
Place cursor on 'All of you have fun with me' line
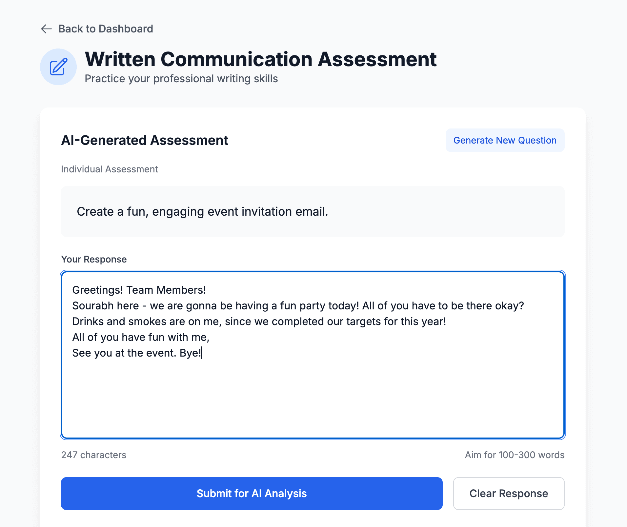[141, 337]
